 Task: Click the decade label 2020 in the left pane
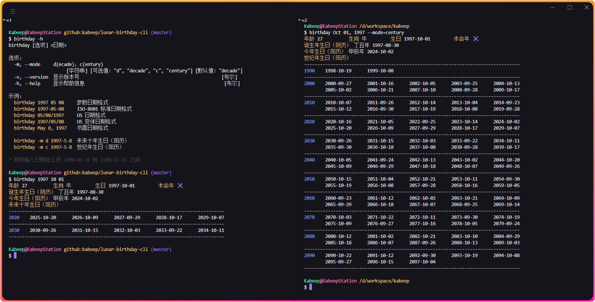(14, 218)
